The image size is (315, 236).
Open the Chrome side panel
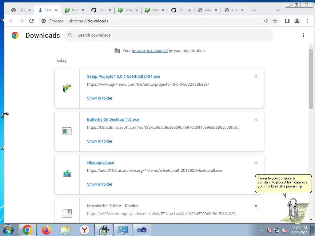tap(287, 21)
